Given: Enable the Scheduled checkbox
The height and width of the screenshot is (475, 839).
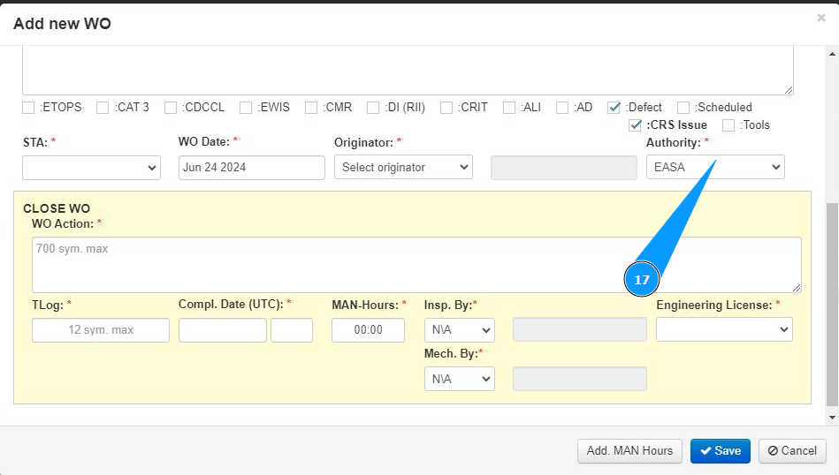Looking at the screenshot, I should click(x=683, y=108).
